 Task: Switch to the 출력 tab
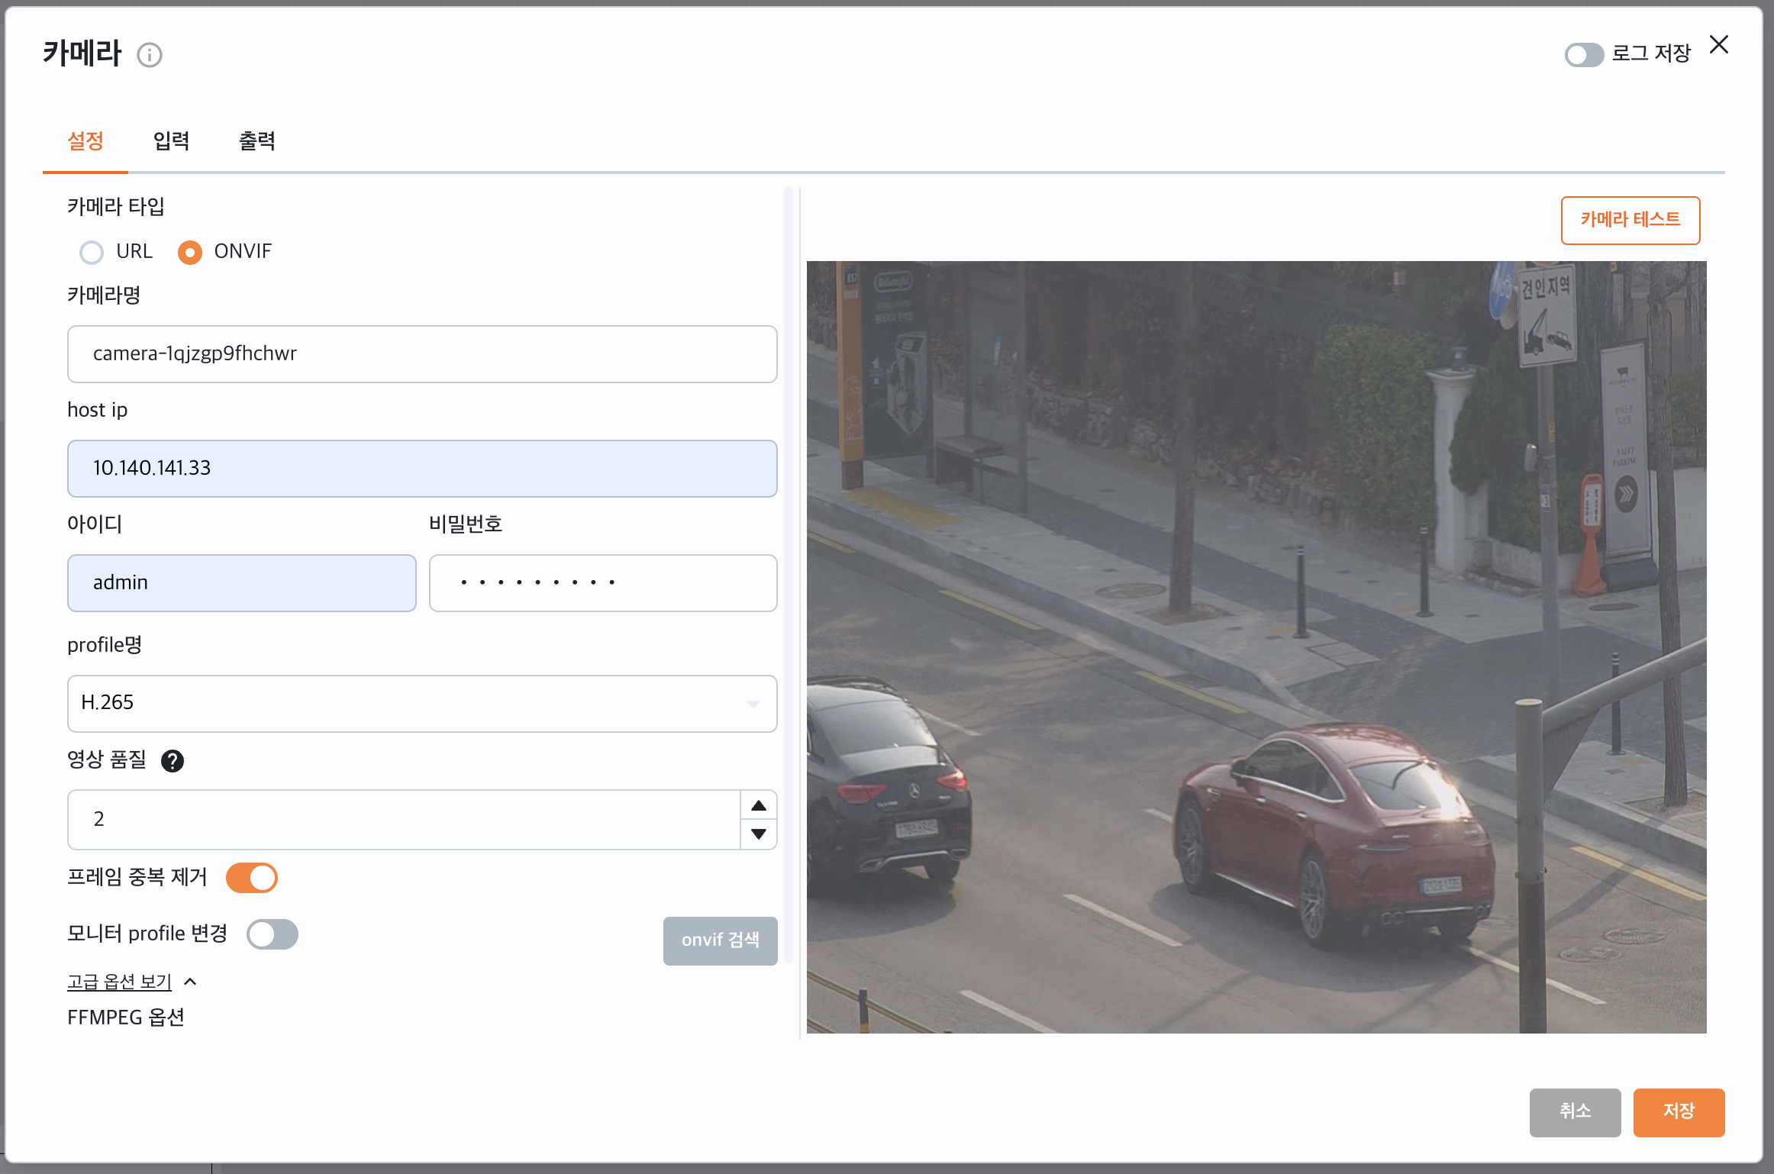[257, 141]
